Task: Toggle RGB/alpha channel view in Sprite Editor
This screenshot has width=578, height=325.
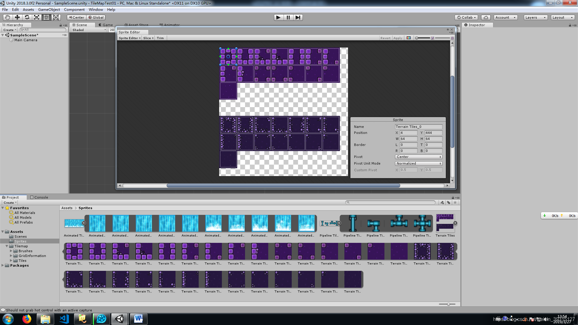Action: [409, 38]
